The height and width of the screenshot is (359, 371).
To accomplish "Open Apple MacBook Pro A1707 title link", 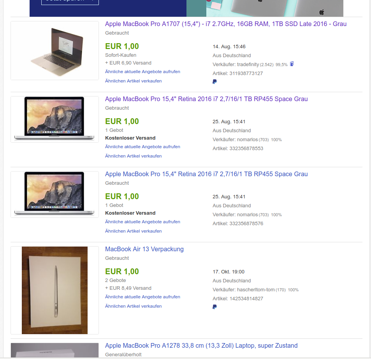I will pyautogui.click(x=226, y=24).
